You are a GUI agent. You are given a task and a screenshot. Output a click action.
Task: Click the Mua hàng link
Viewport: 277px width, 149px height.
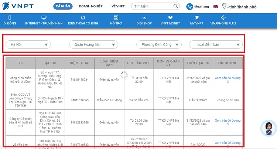point(202,7)
